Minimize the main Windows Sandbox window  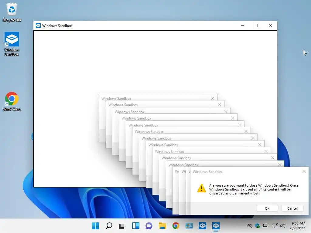[243, 25]
